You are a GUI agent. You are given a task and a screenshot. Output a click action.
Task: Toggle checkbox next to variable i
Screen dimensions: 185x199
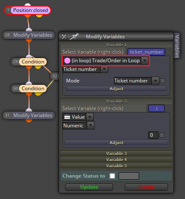tap(168, 108)
